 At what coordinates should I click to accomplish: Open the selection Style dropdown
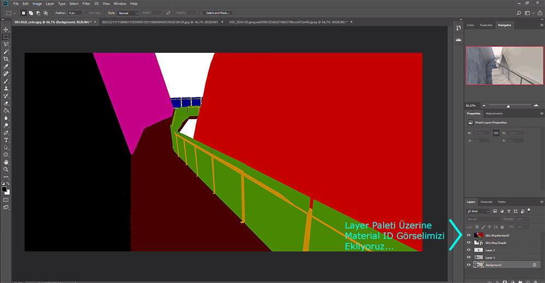click(128, 13)
